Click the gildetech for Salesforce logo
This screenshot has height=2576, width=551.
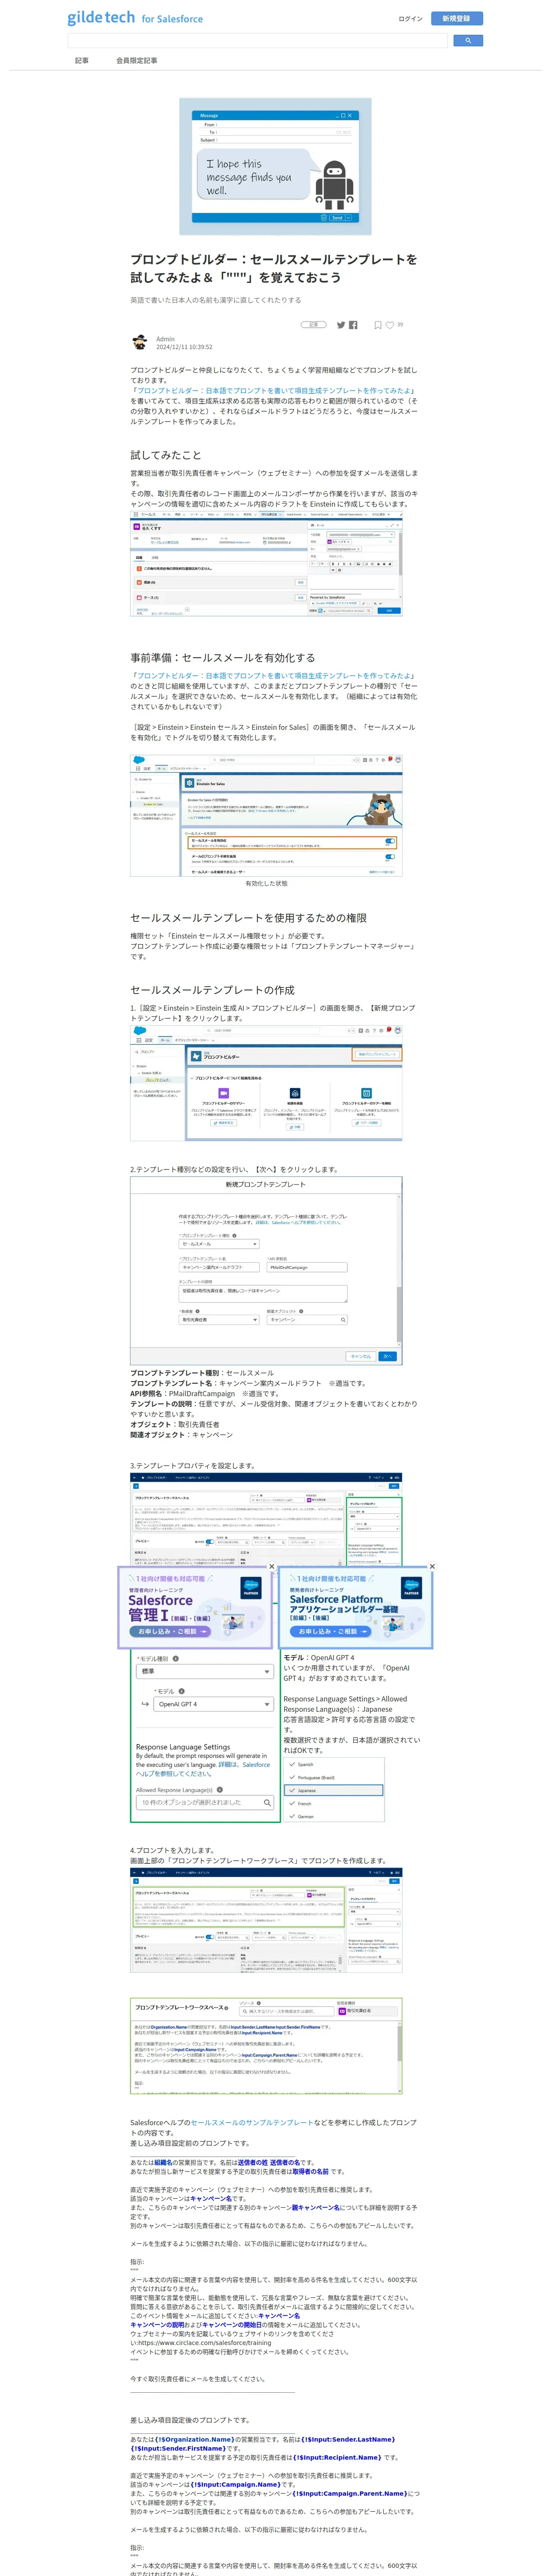(135, 18)
